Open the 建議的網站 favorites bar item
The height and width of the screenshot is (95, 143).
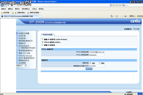click(20, 13)
